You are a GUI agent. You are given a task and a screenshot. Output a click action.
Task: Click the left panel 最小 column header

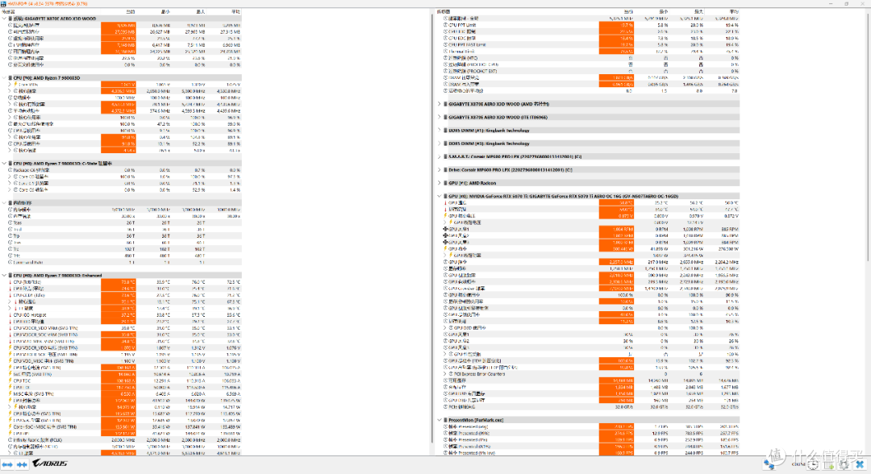click(x=153, y=11)
